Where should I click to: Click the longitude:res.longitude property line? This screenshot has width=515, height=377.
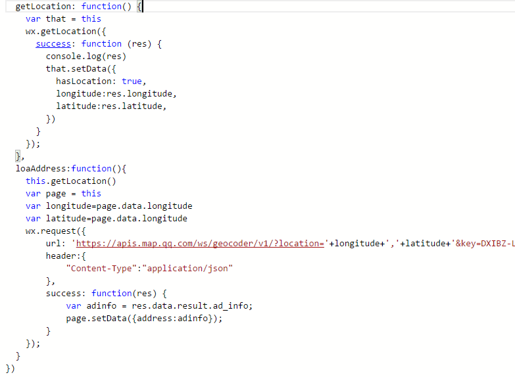click(x=116, y=93)
